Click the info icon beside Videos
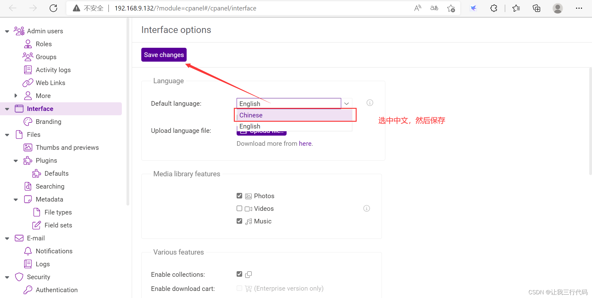Viewport: 592px width, 298px height. tap(366, 209)
